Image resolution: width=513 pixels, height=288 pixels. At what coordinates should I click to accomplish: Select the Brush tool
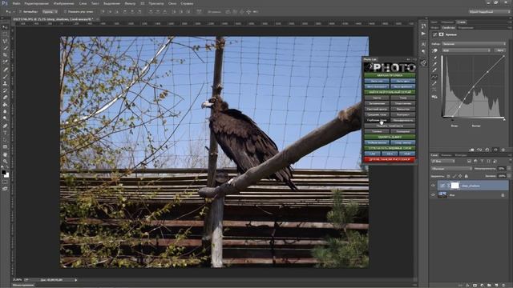click(x=5, y=77)
